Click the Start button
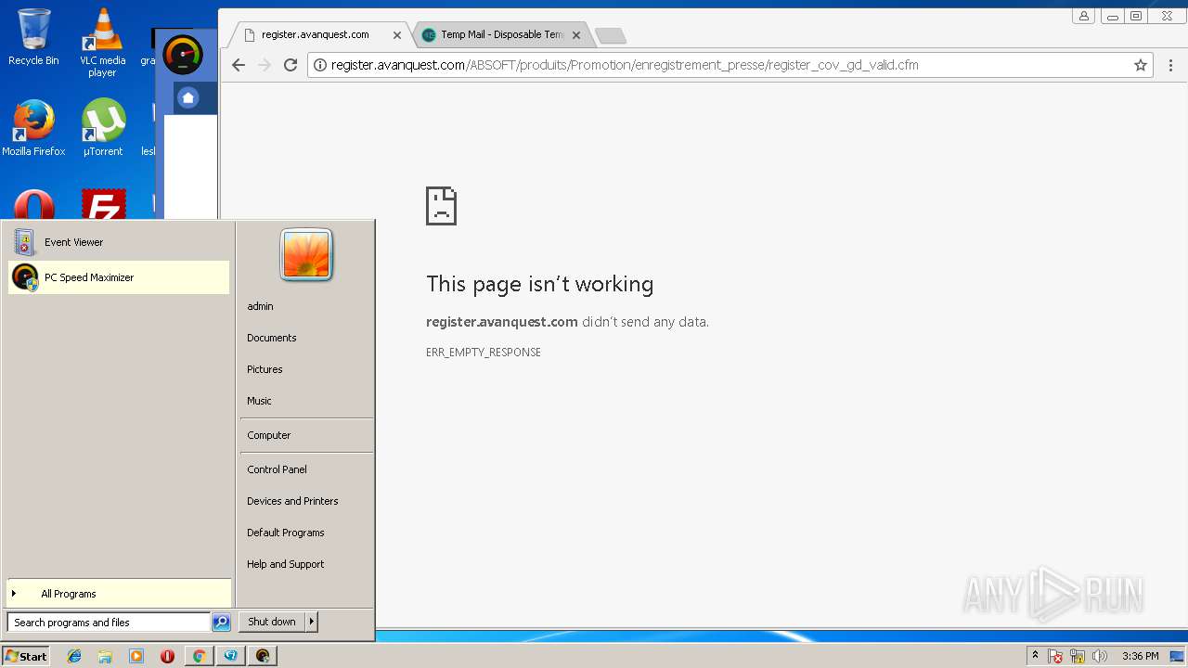Image resolution: width=1188 pixels, height=668 pixels. [x=26, y=656]
